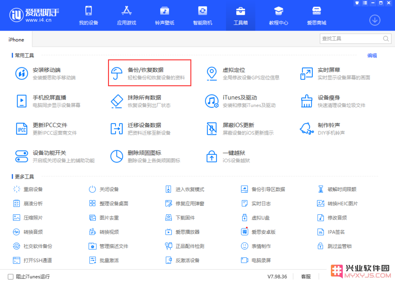This screenshot has width=395, height=283.
Task: Select the iPhone device tab
Action: pos(16,39)
